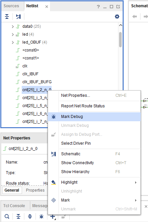Click the bug icon in Tcl Console toolbar
Image resolution: width=148 pixels, height=222 pixels.
41,216
